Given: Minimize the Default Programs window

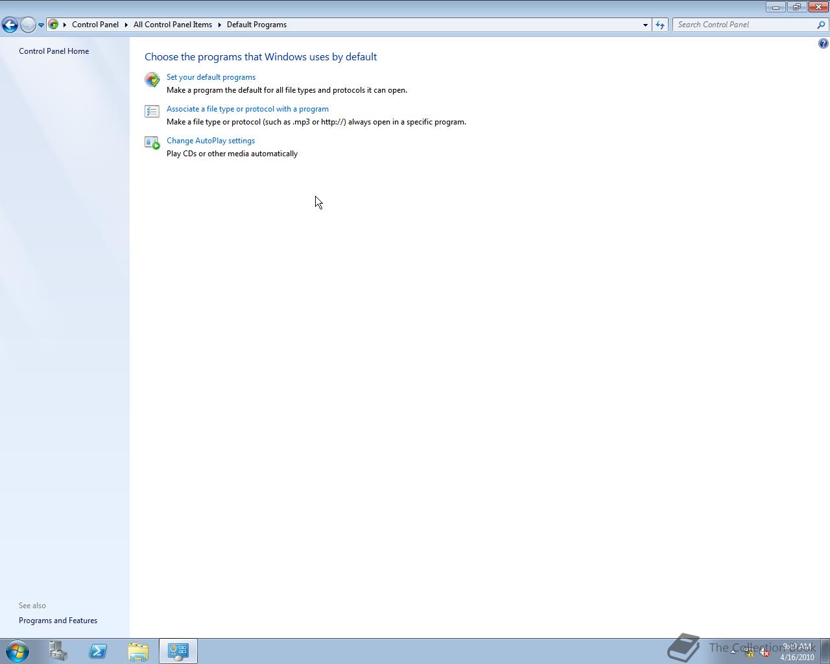Looking at the screenshot, I should (x=776, y=6).
